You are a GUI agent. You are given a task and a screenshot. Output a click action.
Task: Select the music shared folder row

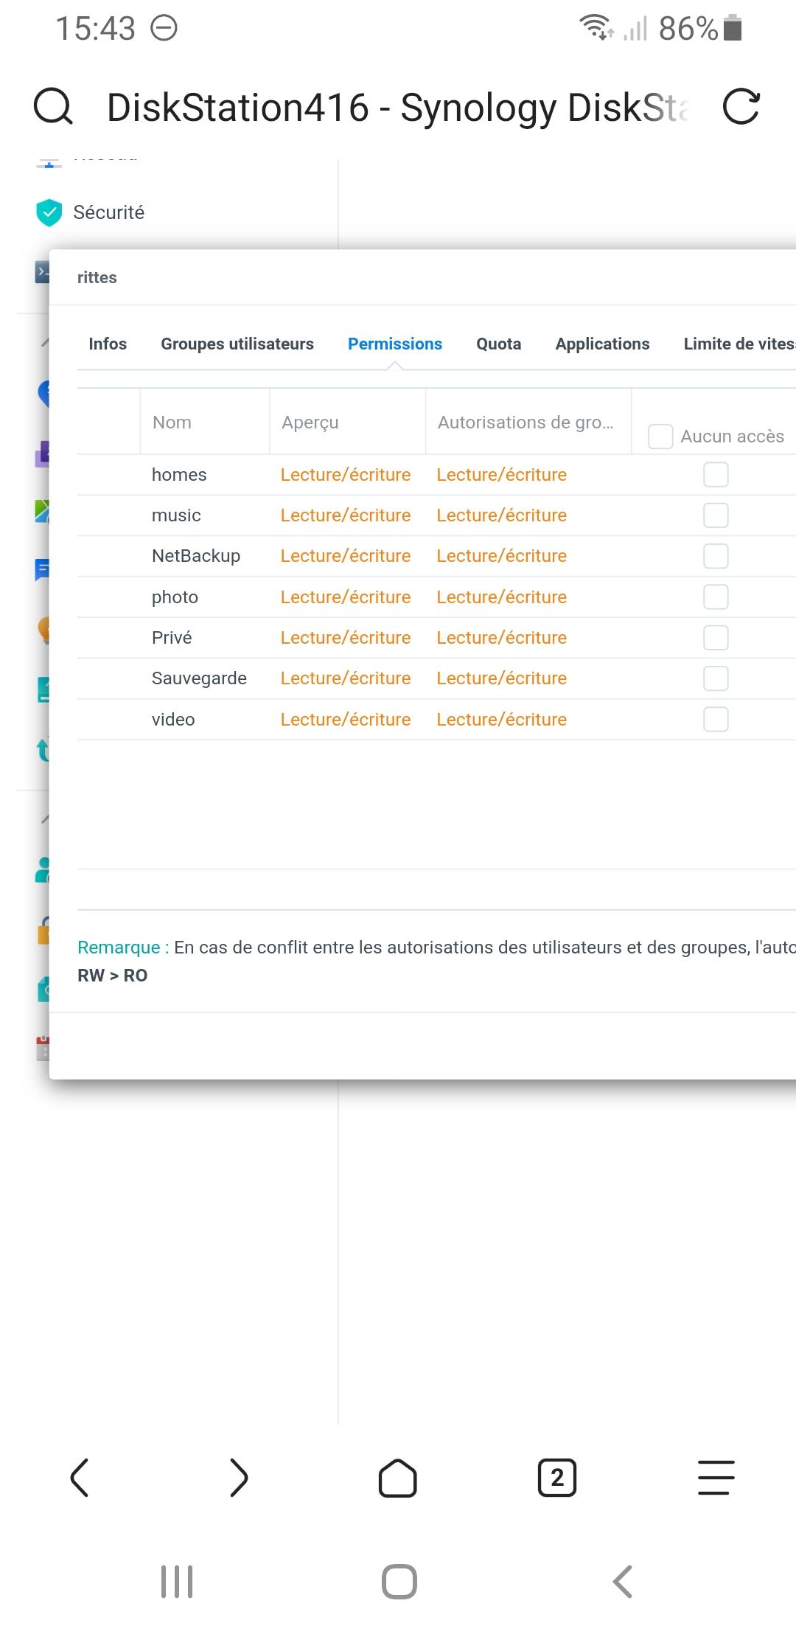point(436,515)
